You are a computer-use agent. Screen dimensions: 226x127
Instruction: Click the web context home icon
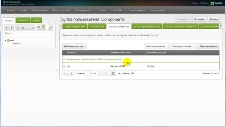point(8,40)
